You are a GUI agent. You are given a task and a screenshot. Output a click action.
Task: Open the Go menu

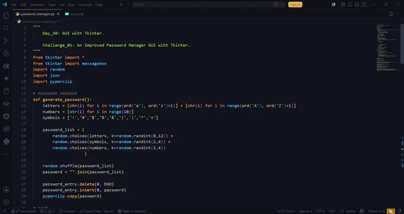[x=62, y=5]
